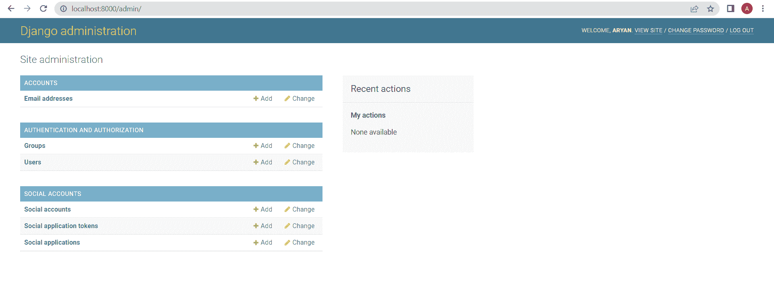Open Authentication and Authorization section header
The image size is (774, 293).
coord(84,130)
